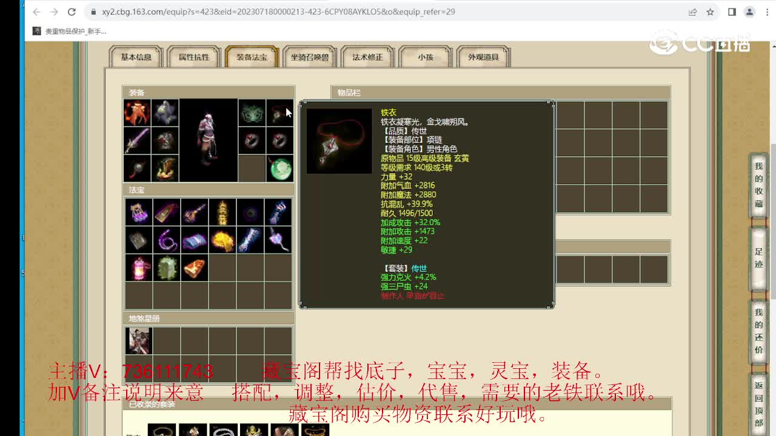The image size is (776, 436).
Task: Select the green mask equipment icon
Action: pos(252,113)
